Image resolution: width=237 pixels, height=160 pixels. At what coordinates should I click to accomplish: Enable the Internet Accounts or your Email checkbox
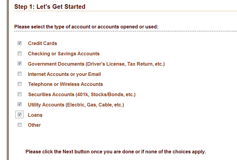tap(20, 74)
